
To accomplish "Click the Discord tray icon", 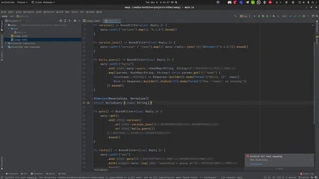I will tap(229, 2).
